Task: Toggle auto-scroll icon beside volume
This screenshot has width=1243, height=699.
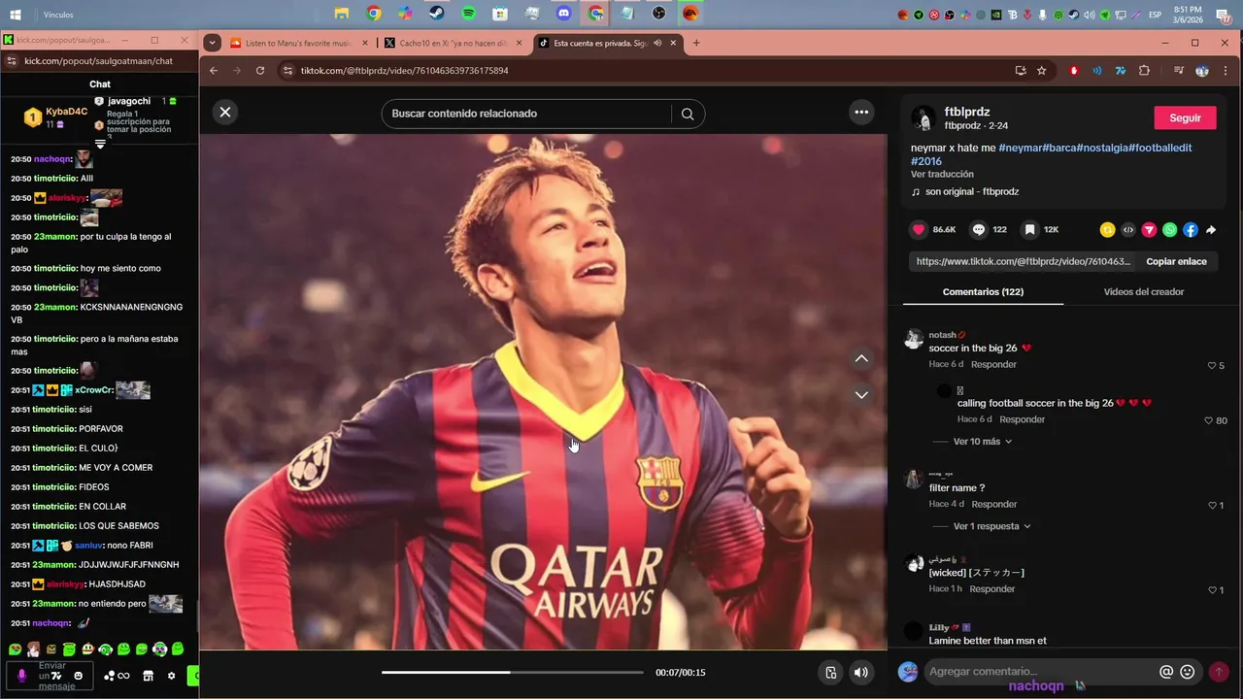Action: click(x=831, y=672)
